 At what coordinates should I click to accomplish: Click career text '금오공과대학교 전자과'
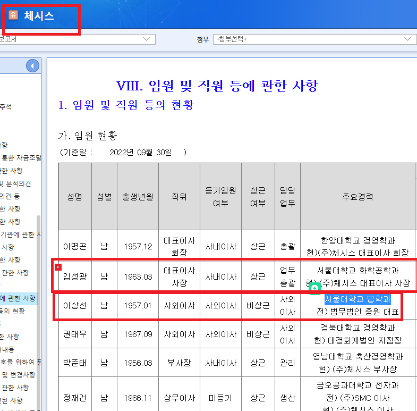coord(358,385)
